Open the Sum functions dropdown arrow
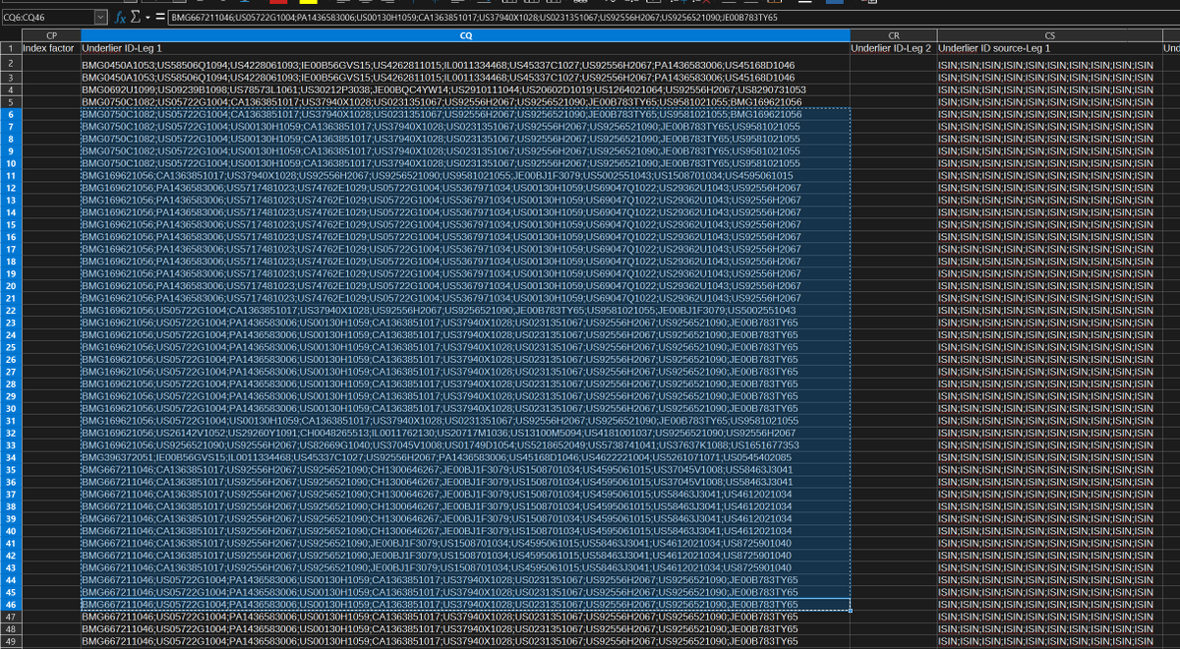 (x=146, y=18)
